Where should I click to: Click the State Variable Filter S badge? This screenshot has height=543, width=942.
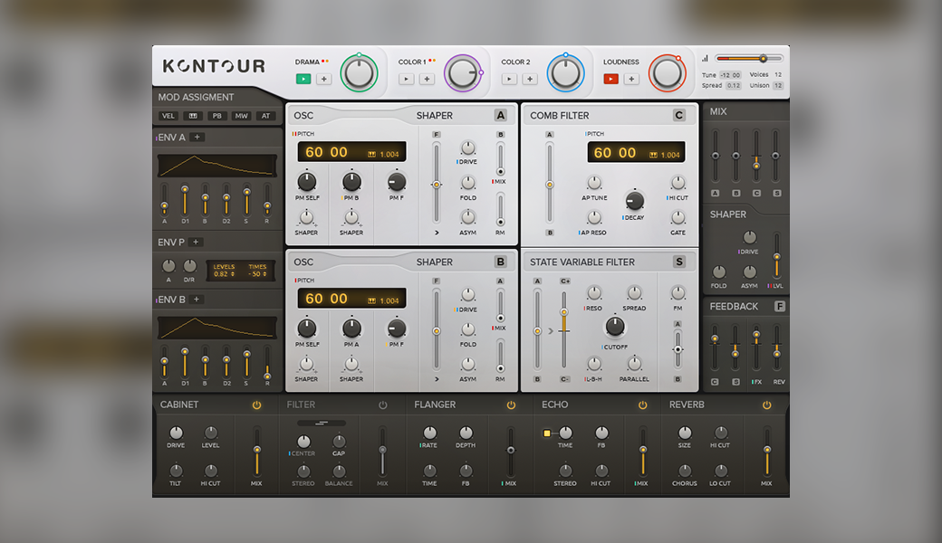click(678, 262)
